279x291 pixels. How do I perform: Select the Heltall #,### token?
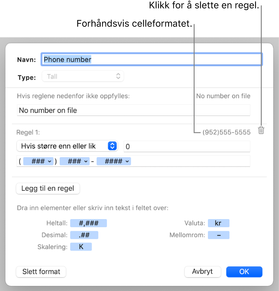(88, 223)
